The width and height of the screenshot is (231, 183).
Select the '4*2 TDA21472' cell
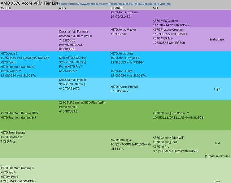(69, 89)
